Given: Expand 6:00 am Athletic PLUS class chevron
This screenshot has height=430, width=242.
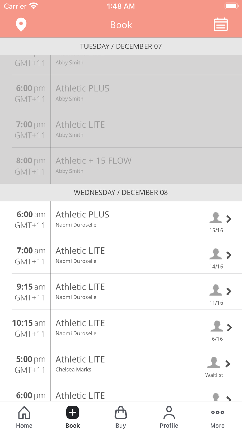Looking at the screenshot, I should (x=229, y=219).
